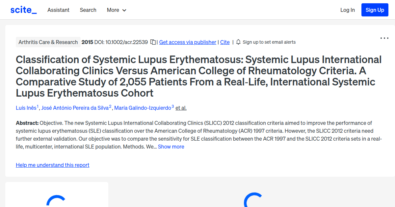Copy the DOI using the copy icon

click(x=152, y=42)
